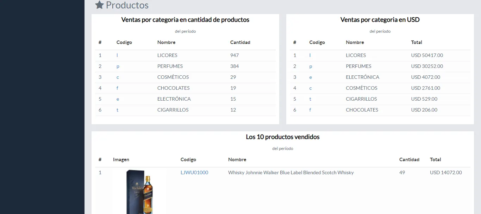The height and width of the screenshot is (214, 481).
Task: Click code 't' CIGARRILLOS link in quantity table
Action: click(x=117, y=110)
